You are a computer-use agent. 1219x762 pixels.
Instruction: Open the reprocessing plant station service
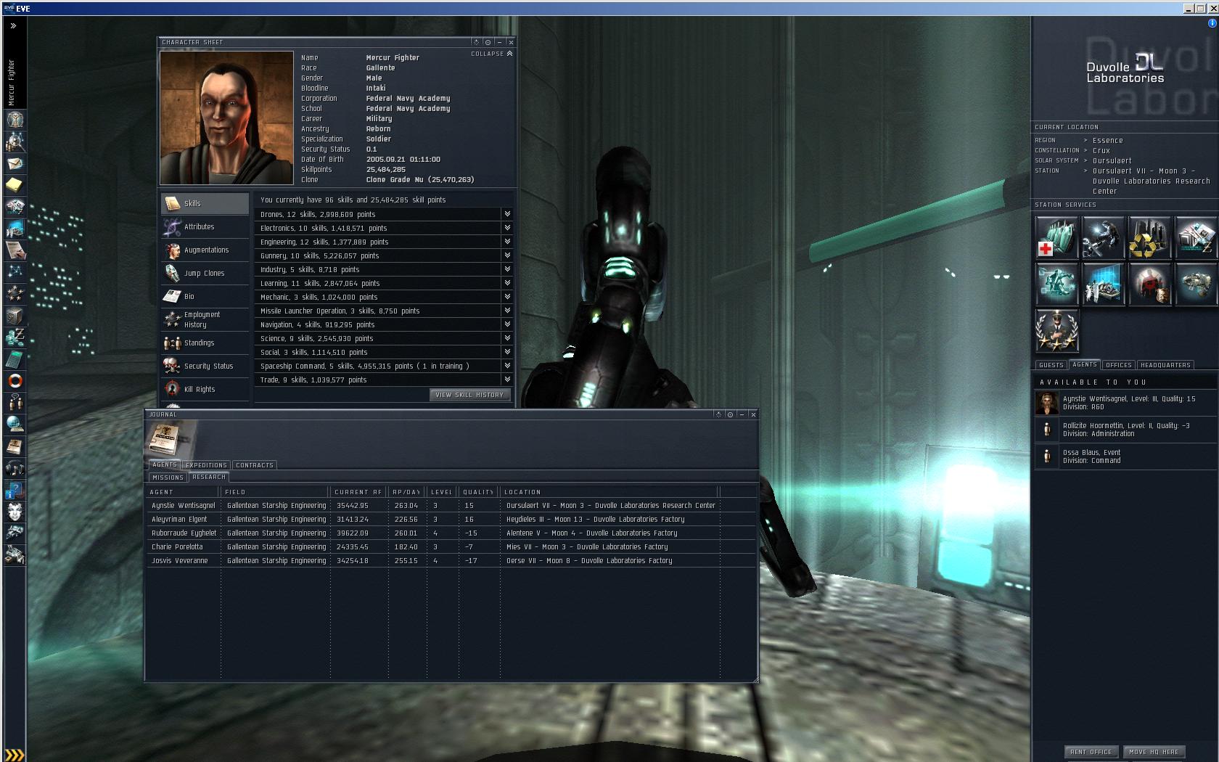tap(1149, 238)
